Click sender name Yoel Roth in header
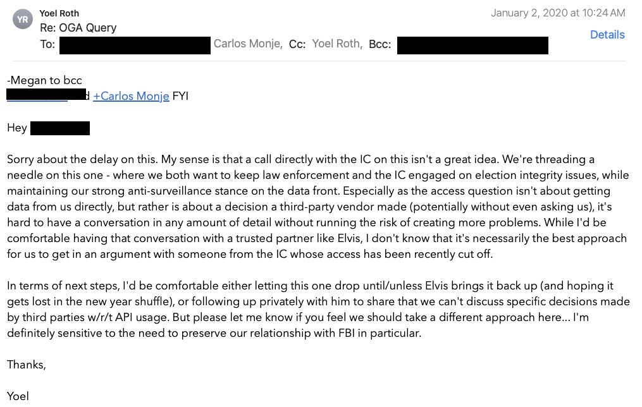Image resolution: width=642 pixels, height=407 pixels. coord(59,13)
